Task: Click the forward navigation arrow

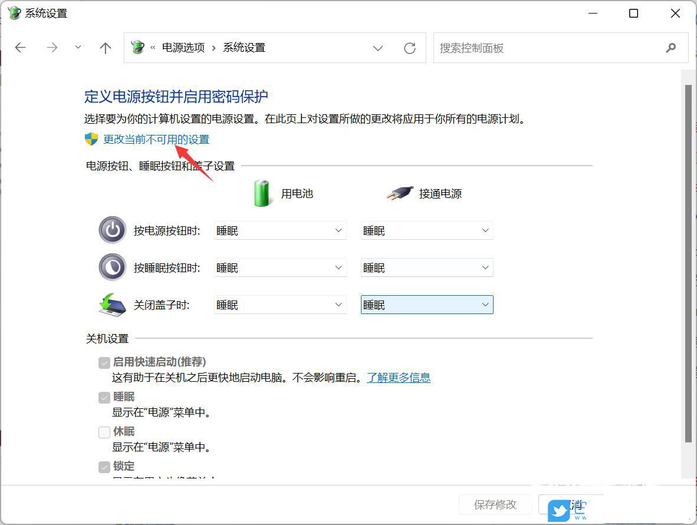Action: tap(52, 48)
